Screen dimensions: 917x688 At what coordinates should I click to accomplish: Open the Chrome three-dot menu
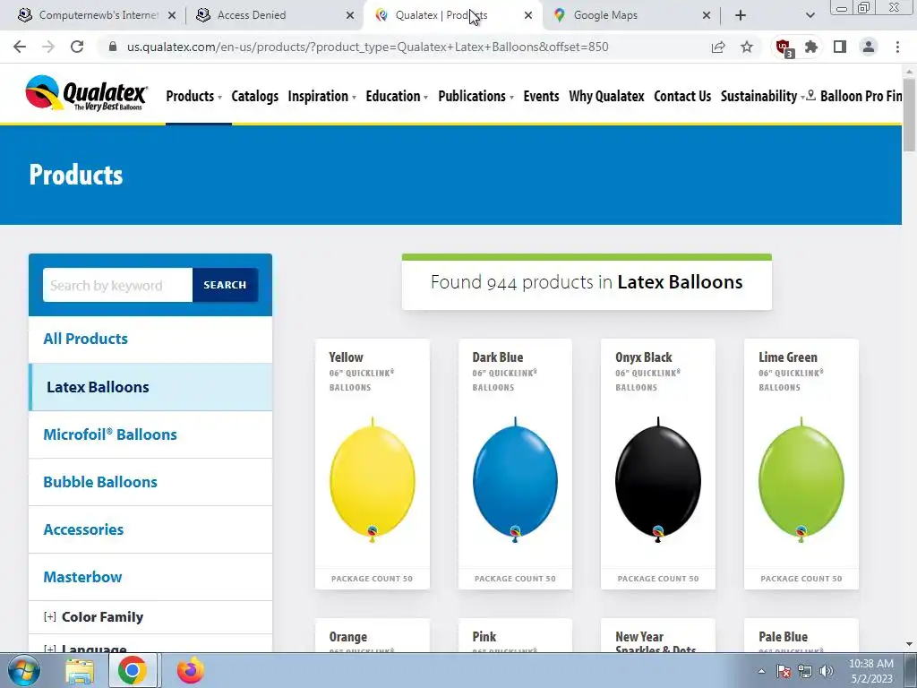click(897, 47)
